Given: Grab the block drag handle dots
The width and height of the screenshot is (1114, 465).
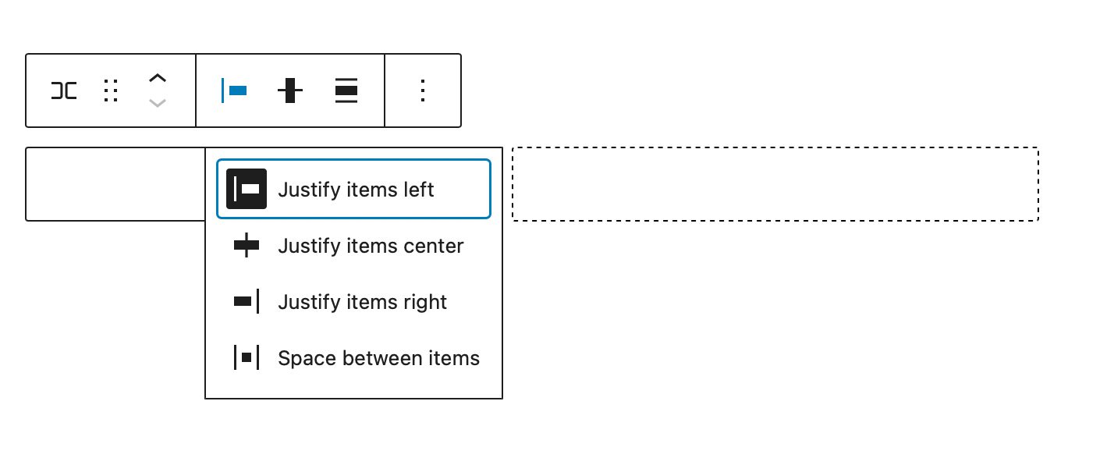Looking at the screenshot, I should click(111, 91).
